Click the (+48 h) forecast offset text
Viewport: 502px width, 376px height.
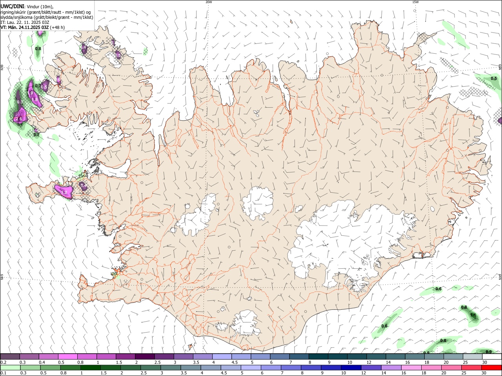[58, 27]
